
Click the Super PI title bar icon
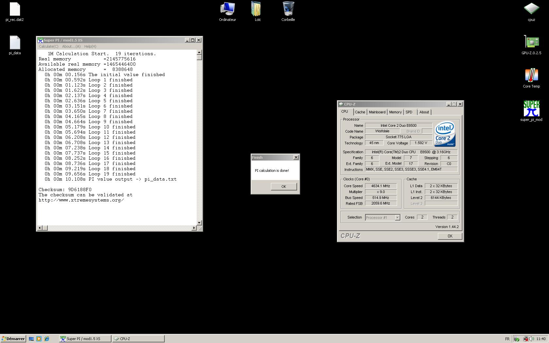point(40,40)
